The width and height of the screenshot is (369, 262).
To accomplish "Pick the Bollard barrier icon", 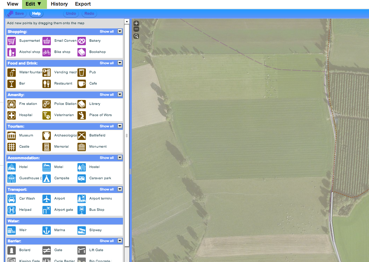I will (12, 250).
